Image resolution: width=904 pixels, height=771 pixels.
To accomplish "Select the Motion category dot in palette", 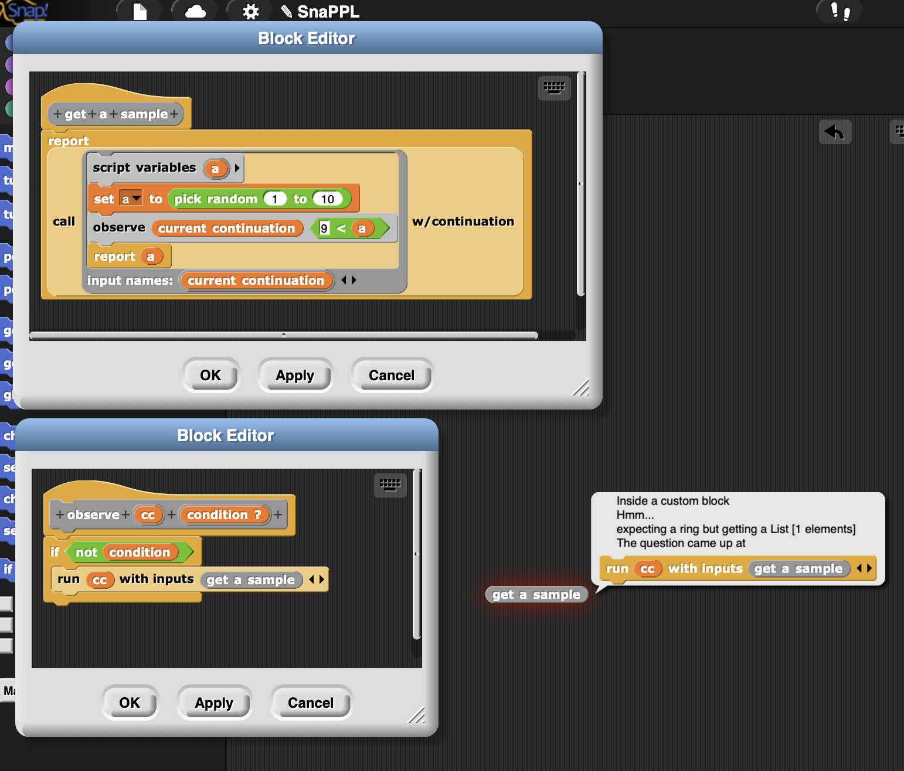I will point(9,42).
